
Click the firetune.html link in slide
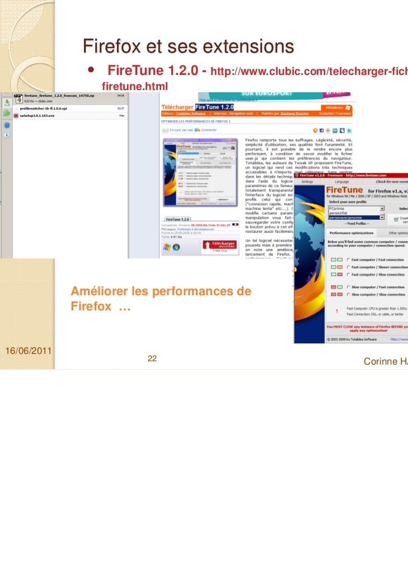(x=134, y=86)
